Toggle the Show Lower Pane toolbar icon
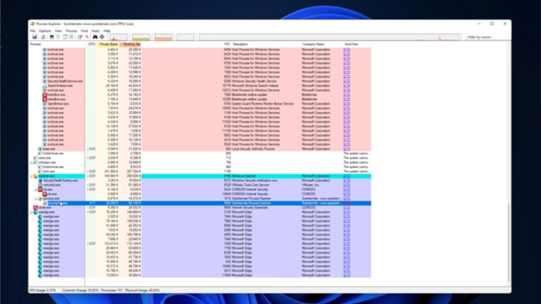The width and height of the screenshot is (541, 304). point(65,37)
